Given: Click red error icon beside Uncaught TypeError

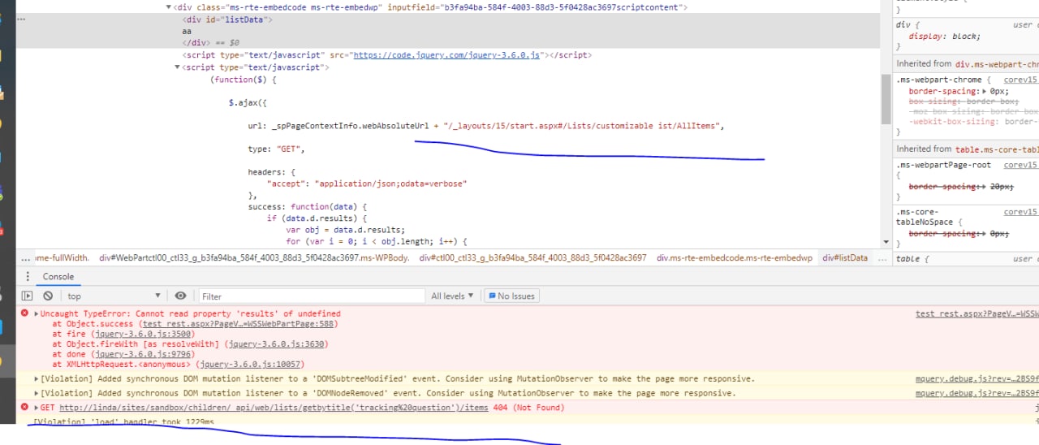Looking at the screenshot, I should click(x=24, y=313).
